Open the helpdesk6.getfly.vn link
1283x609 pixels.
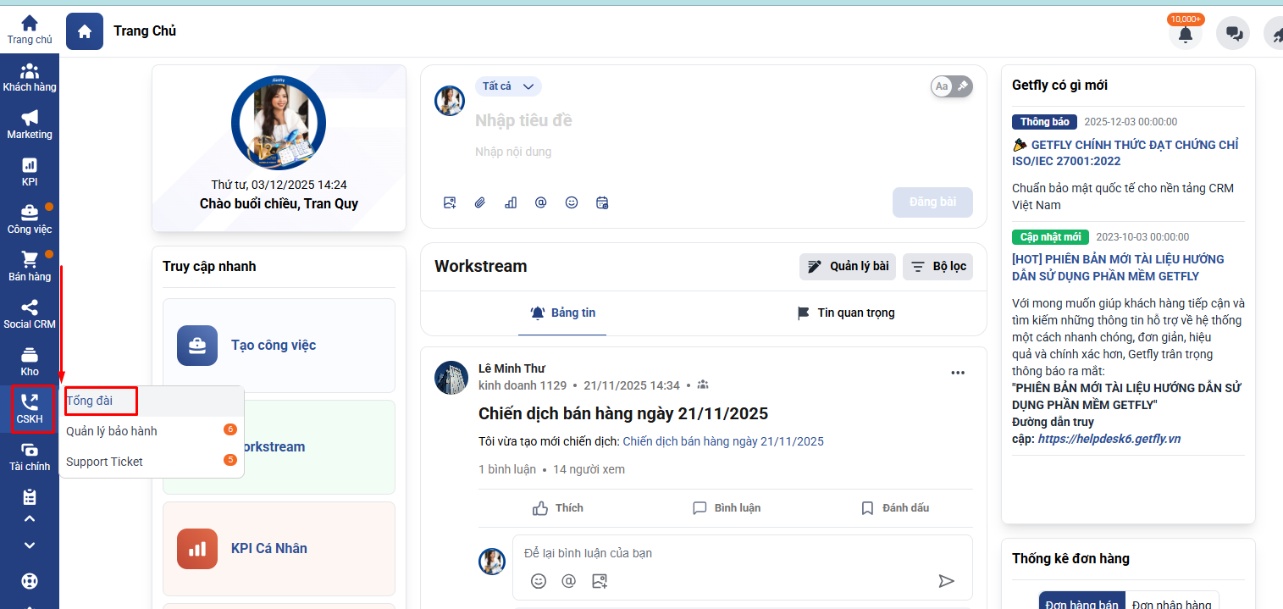point(1109,439)
